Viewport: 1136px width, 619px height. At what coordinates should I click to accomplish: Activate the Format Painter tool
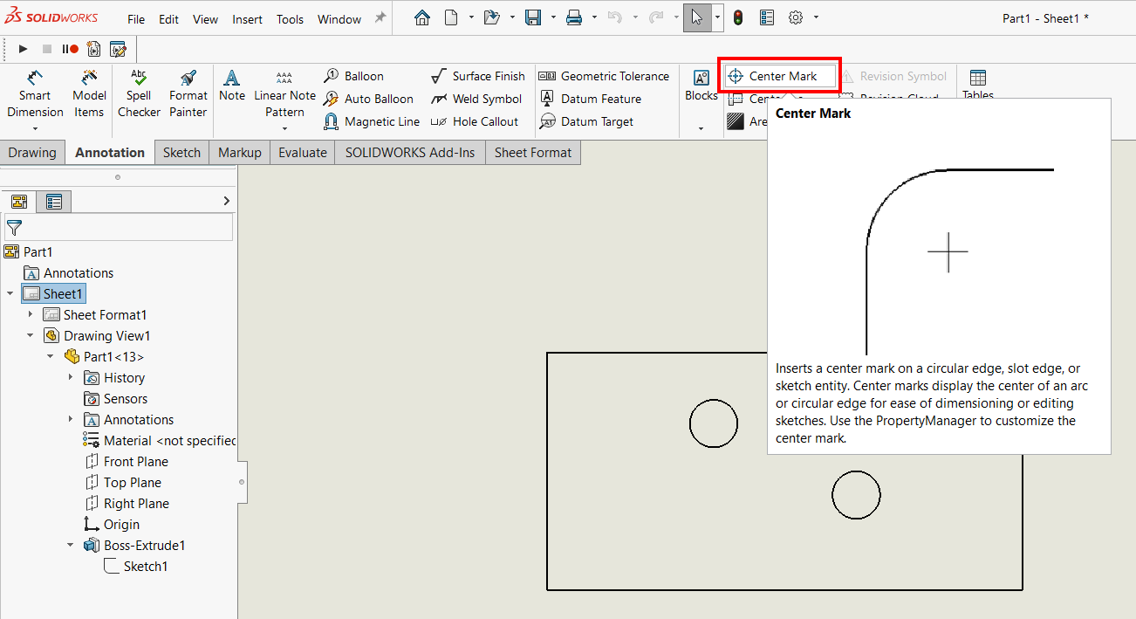[188, 94]
